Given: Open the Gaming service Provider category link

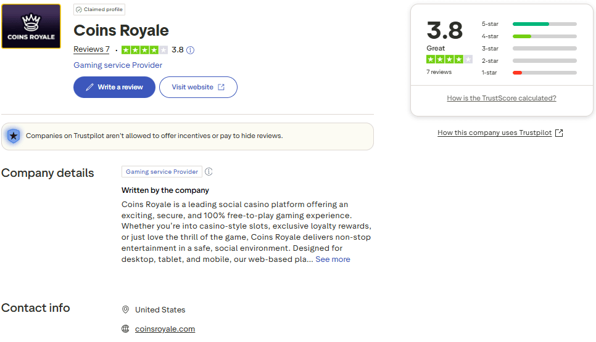Looking at the screenshot, I should point(118,65).
